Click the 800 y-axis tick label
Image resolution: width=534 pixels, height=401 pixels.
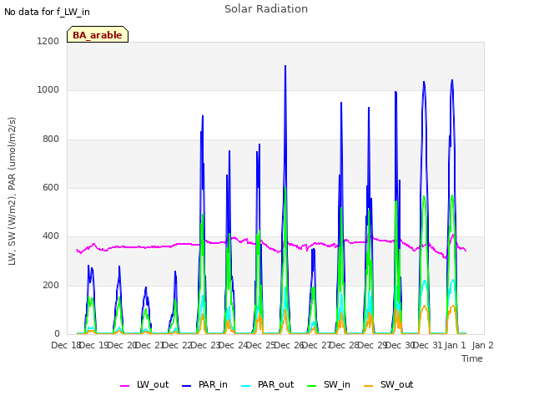51,140
